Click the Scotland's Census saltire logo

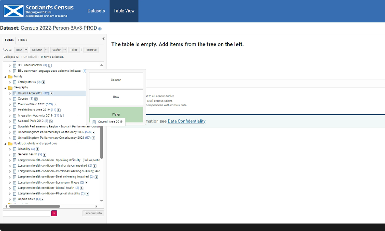14,11
